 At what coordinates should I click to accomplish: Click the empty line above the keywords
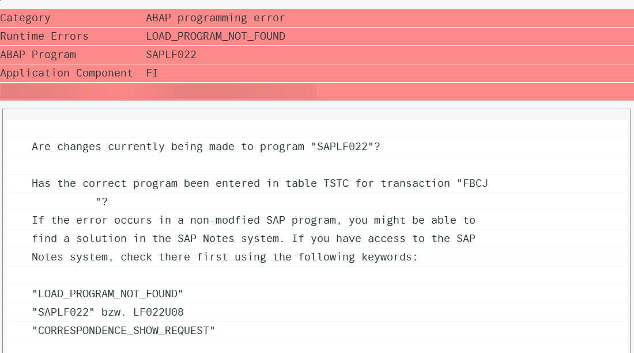tap(317, 275)
